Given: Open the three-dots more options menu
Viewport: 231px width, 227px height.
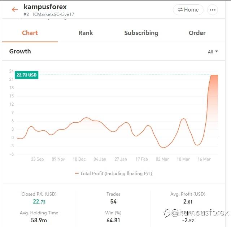Looking at the screenshot, I should [x=213, y=10].
